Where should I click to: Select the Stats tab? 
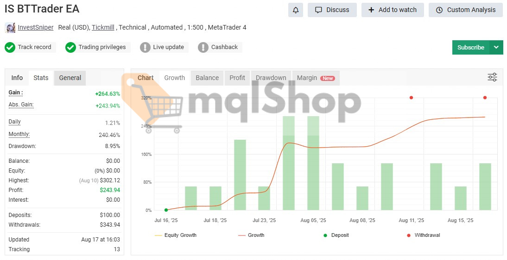coord(41,78)
